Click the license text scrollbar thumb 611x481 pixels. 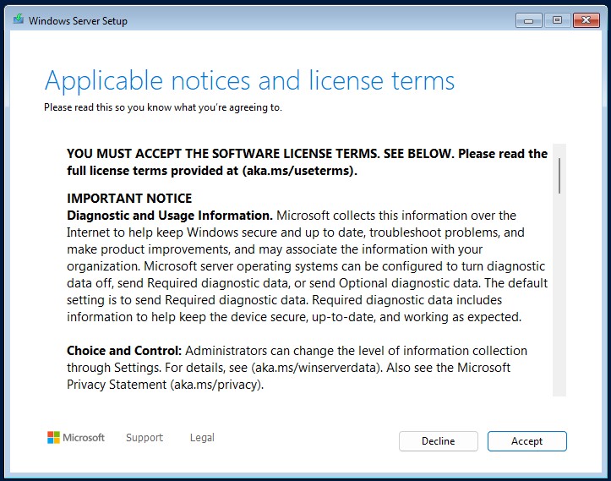coord(559,176)
